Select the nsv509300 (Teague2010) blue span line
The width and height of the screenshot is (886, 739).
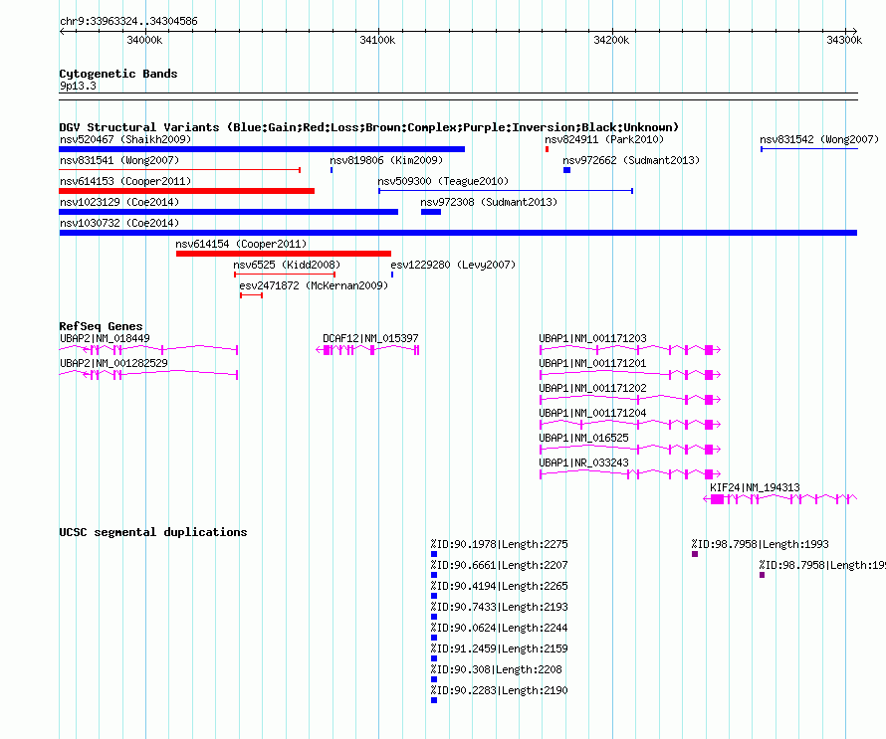(506, 191)
